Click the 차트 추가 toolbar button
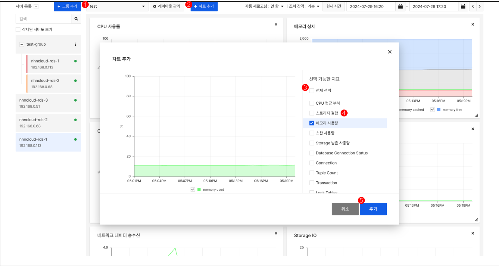Image resolution: width=499 pixels, height=266 pixels. click(x=204, y=7)
